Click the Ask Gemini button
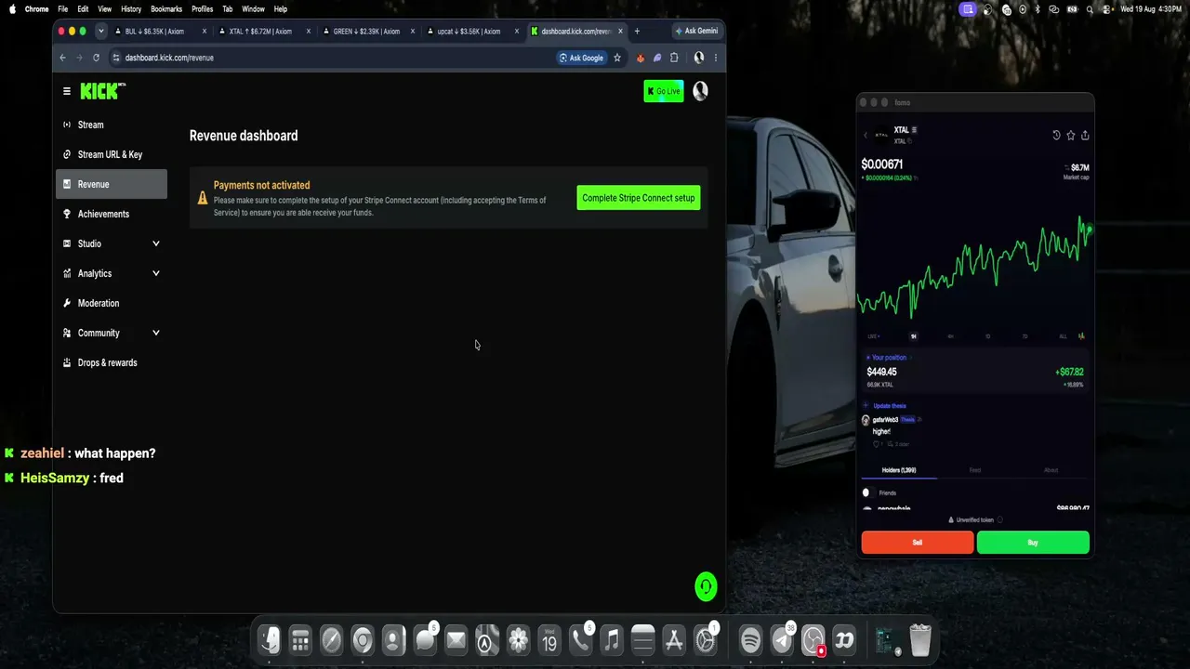This screenshot has width=1190, height=669. (x=696, y=31)
